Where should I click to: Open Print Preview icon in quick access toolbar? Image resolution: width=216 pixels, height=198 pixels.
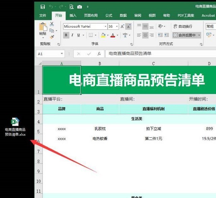click(x=71, y=7)
